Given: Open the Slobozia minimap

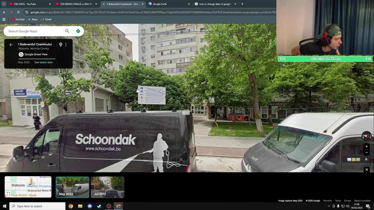Looking at the screenshot, I should point(28,187).
